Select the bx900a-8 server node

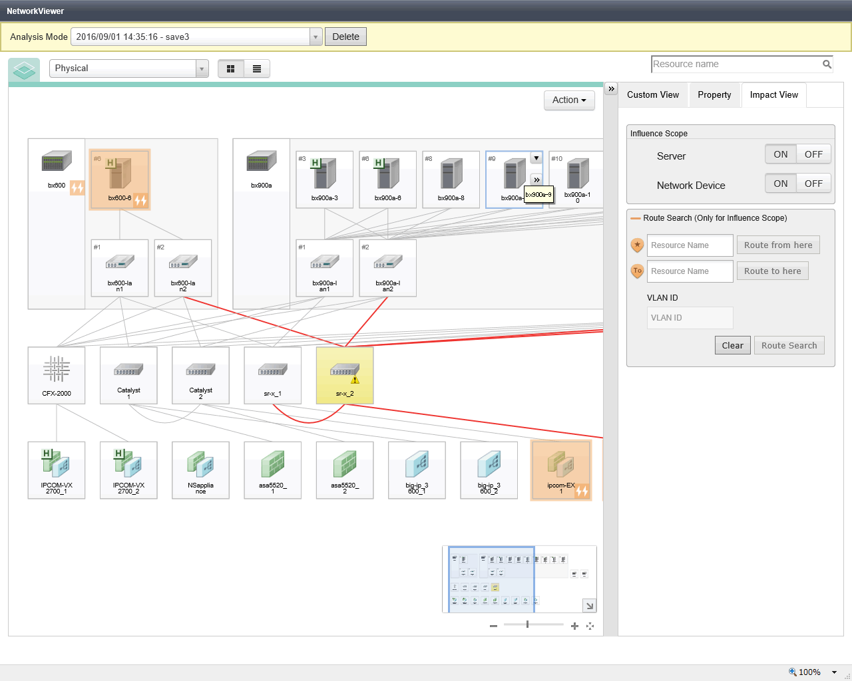click(451, 180)
